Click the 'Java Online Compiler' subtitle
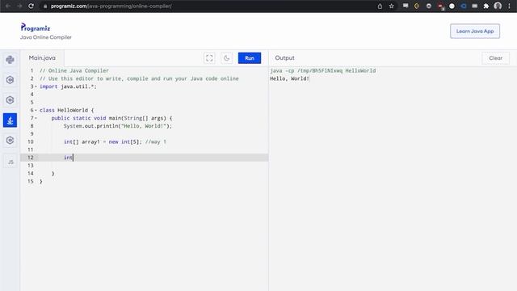This screenshot has height=291, width=517. (x=46, y=37)
